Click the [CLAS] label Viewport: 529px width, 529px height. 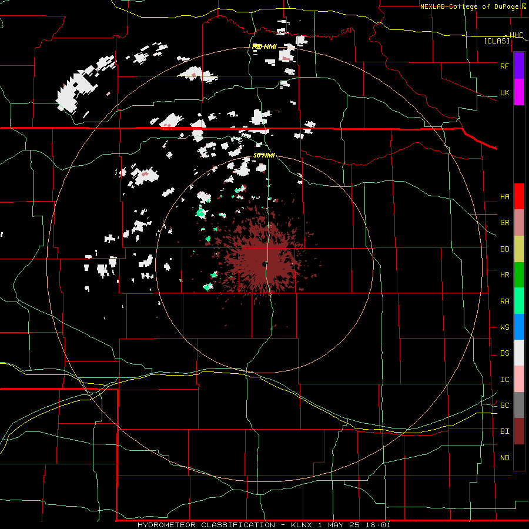tap(497, 41)
